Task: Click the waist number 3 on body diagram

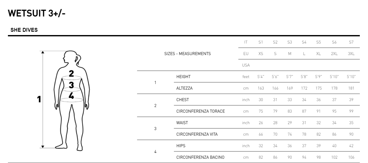Action: (x=71, y=85)
